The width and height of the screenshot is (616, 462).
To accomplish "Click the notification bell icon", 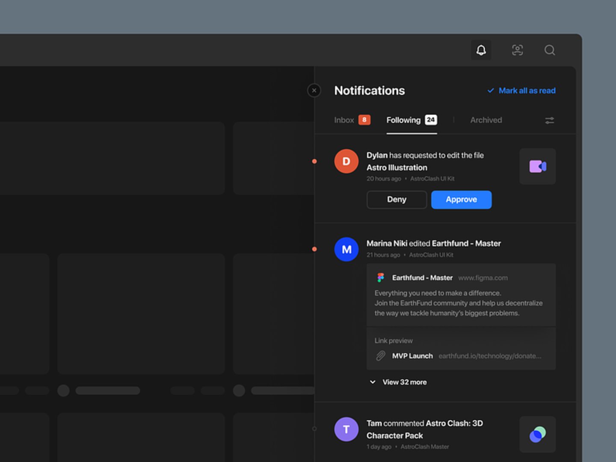I will 481,50.
